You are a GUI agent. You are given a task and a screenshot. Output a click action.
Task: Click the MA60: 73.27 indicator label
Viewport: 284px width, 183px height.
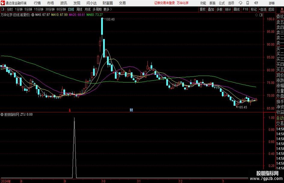coord(95,15)
